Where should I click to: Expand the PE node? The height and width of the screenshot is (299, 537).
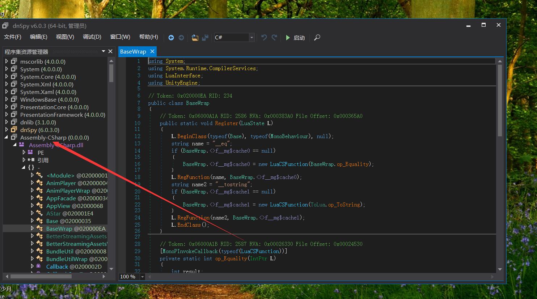pos(24,153)
